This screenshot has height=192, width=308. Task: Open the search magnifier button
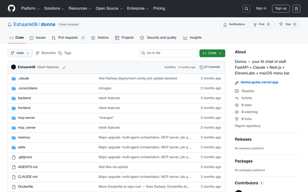[x=246, y=8]
